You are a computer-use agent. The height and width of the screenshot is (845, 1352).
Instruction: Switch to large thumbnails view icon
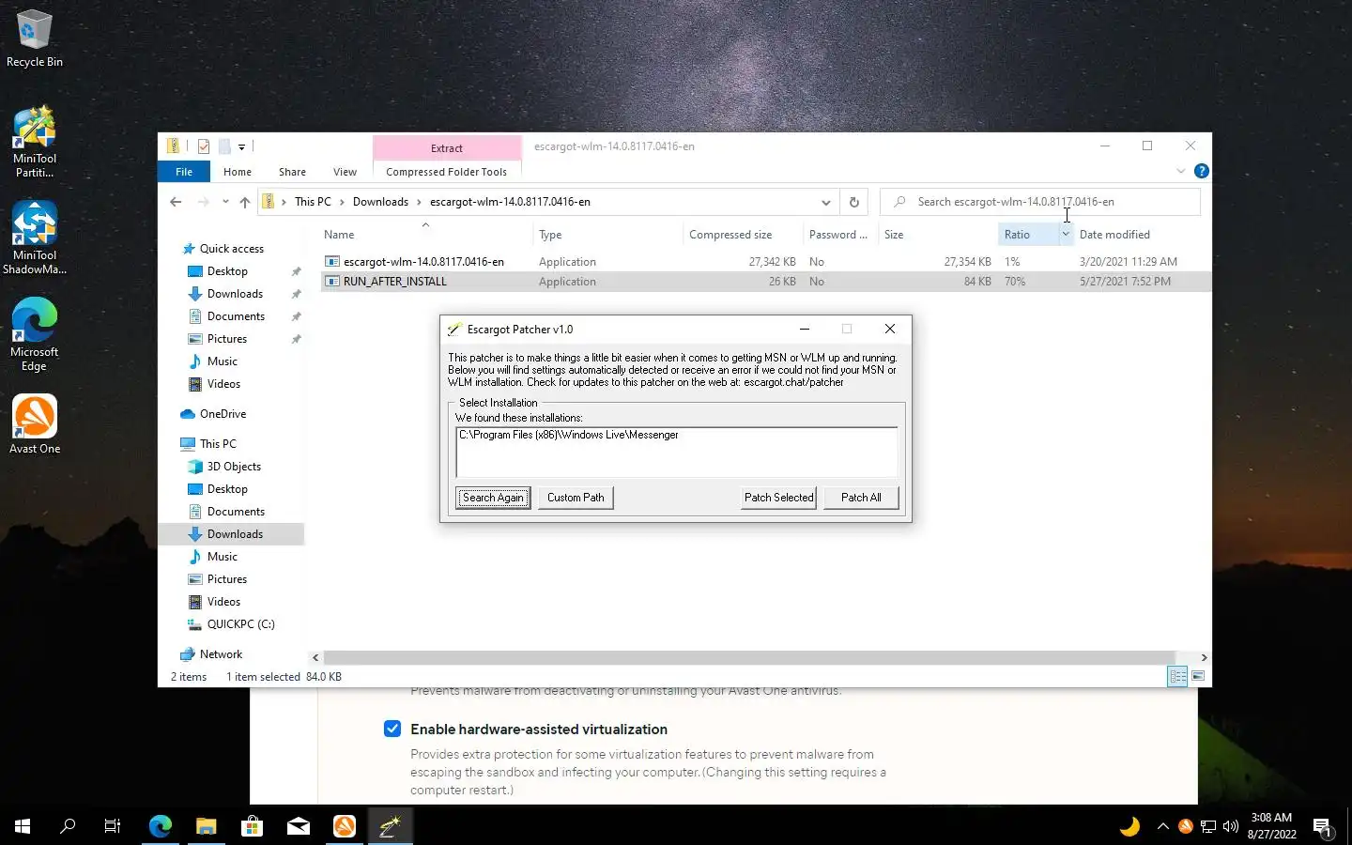tap(1198, 676)
